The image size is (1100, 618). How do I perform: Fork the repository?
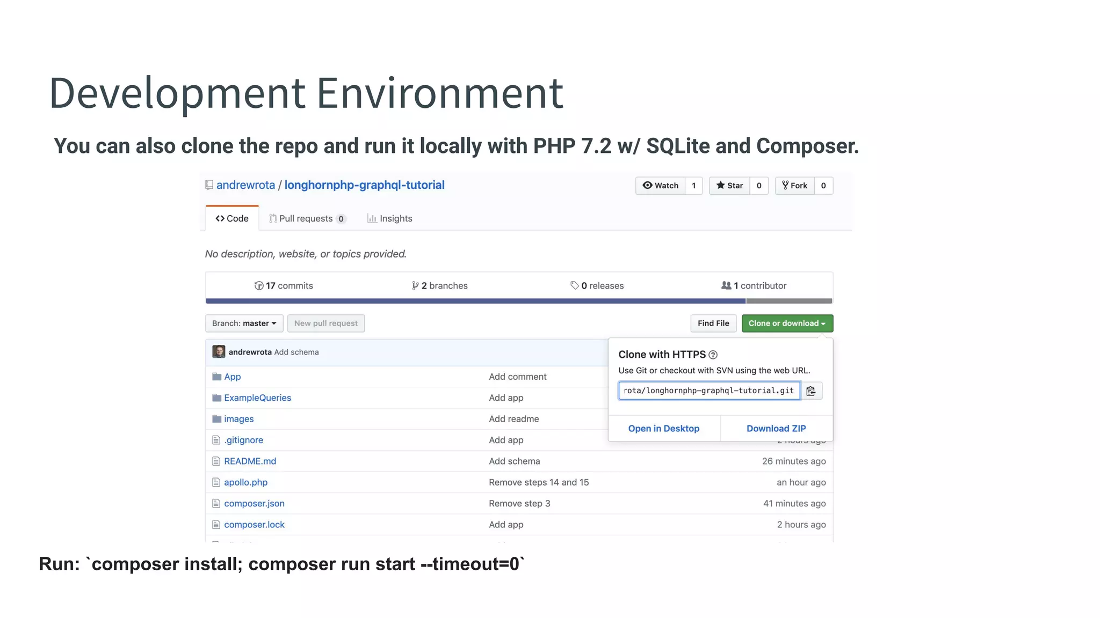pos(794,186)
